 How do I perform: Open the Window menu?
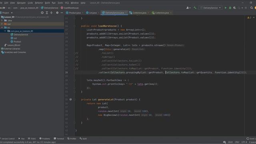point(75,3)
